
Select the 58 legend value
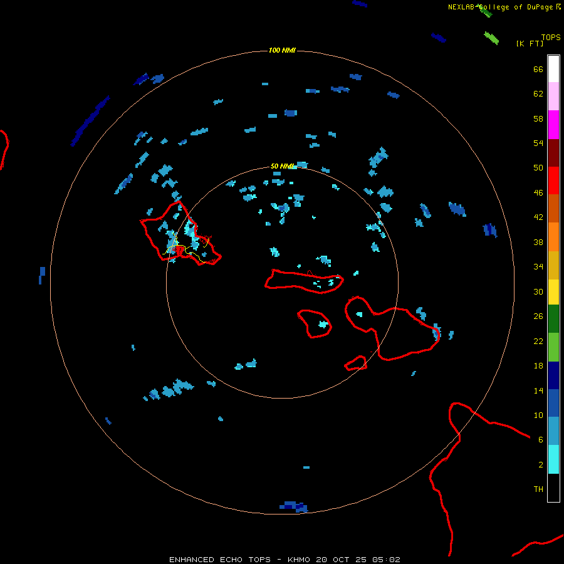coord(538,118)
